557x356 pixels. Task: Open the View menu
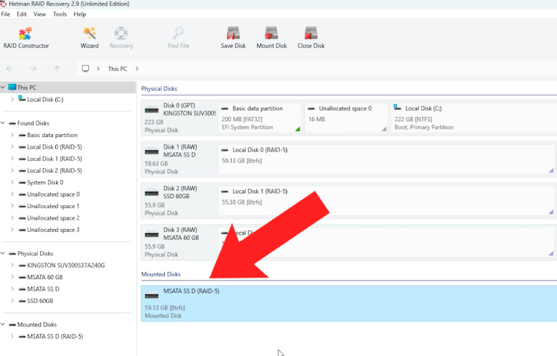(39, 14)
